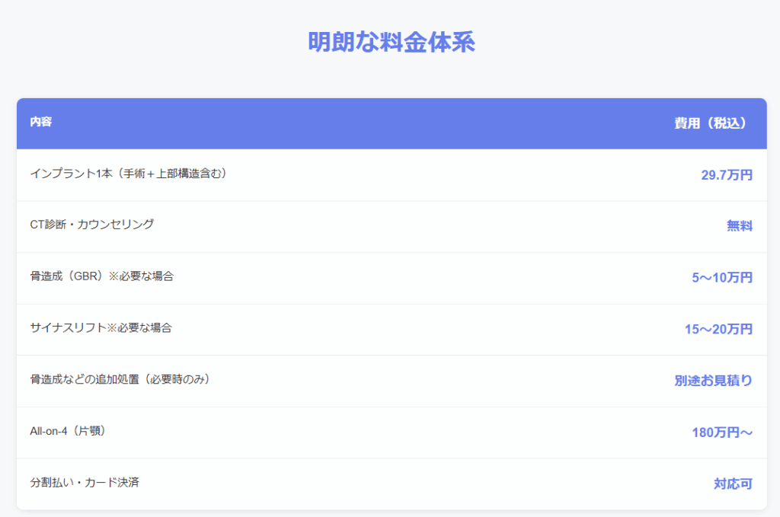
Task: Click the 対応可 value
Action: [x=733, y=483]
